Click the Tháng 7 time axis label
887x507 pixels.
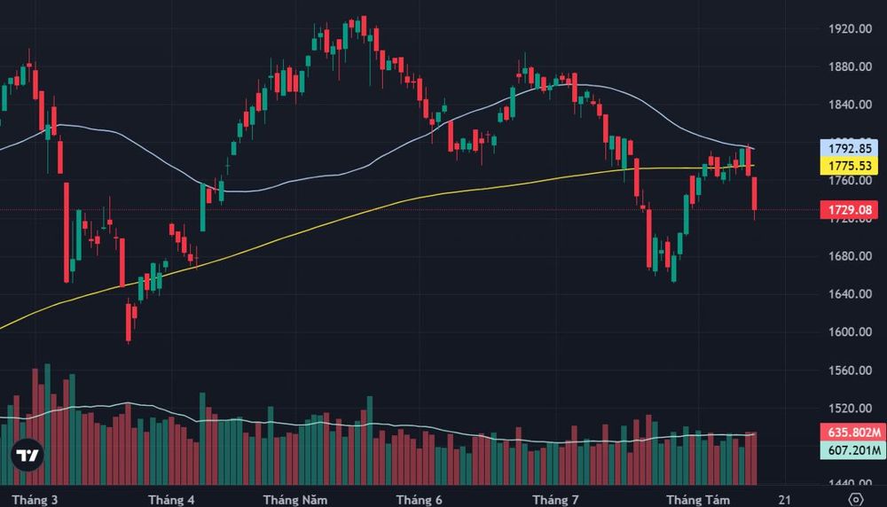coord(555,500)
